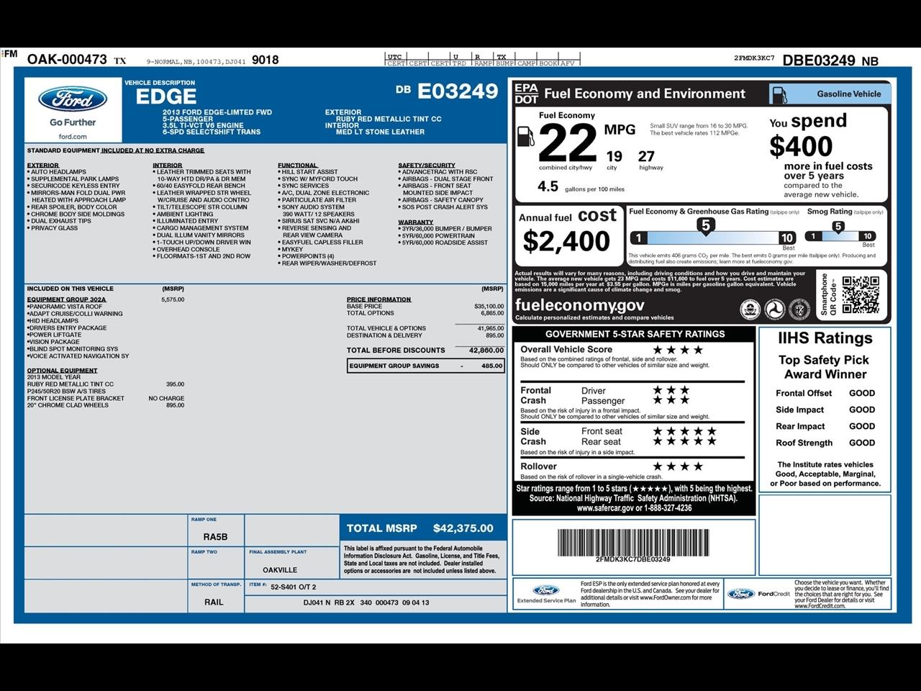Image resolution: width=921 pixels, height=691 pixels.
Task: Click the Total Before Discounts 42,860.00 value
Action: coord(486,351)
